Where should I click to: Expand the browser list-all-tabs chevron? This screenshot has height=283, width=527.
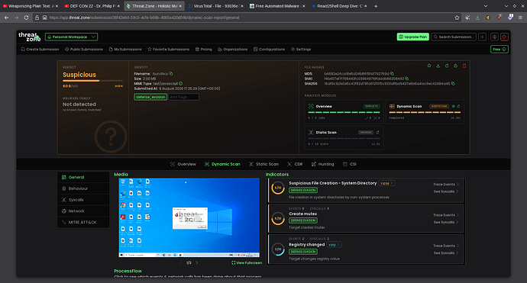point(486,6)
